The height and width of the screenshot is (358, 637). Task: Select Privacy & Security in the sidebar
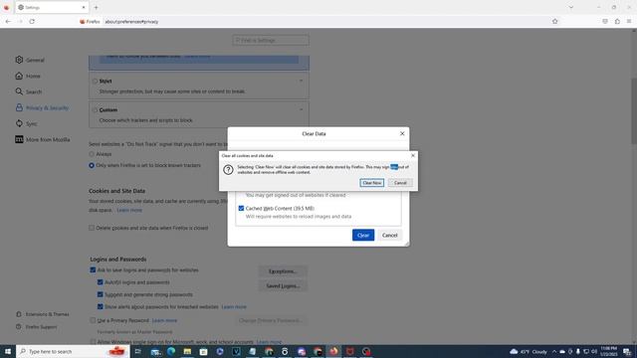[x=42, y=108]
